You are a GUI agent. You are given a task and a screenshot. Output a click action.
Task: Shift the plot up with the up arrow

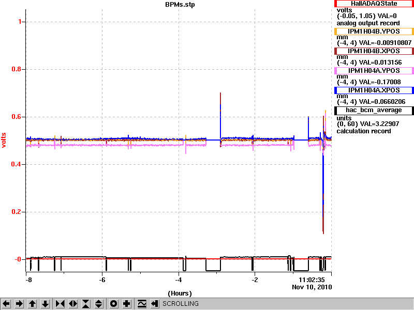(x=32, y=304)
